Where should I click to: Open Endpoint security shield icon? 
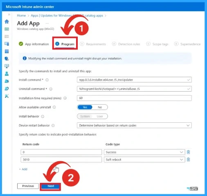(x=7, y=59)
